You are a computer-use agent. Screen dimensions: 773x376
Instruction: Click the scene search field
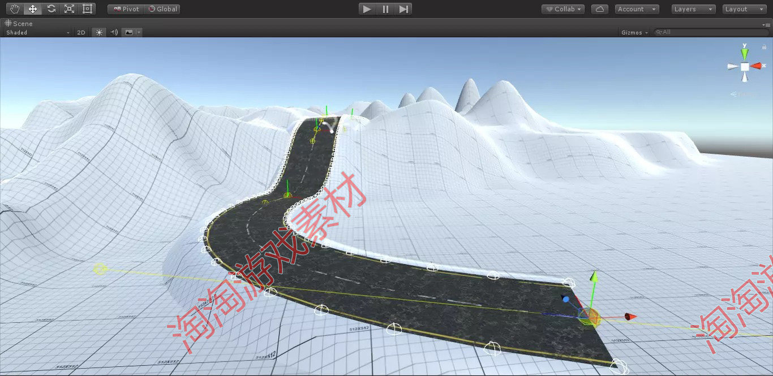(x=711, y=32)
